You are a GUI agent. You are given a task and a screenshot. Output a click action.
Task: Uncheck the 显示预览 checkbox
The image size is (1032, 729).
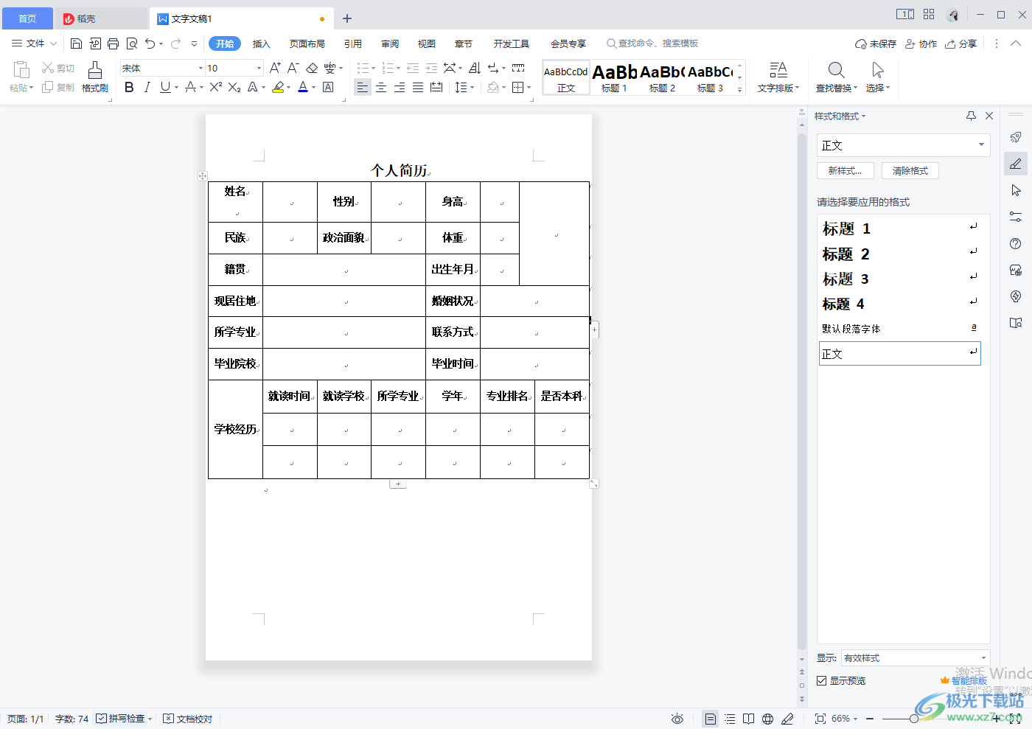pos(821,680)
